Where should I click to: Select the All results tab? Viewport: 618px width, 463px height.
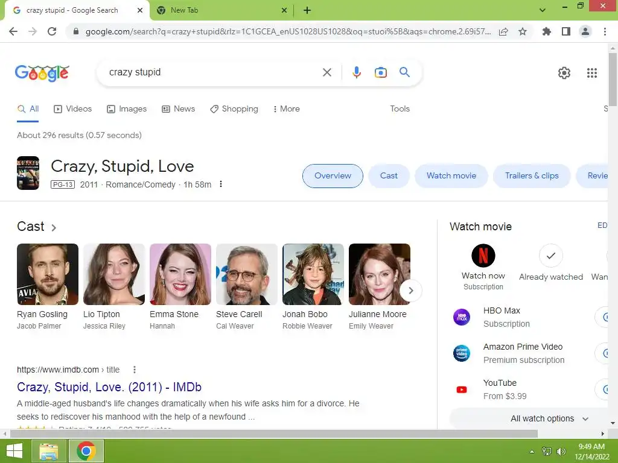click(28, 109)
